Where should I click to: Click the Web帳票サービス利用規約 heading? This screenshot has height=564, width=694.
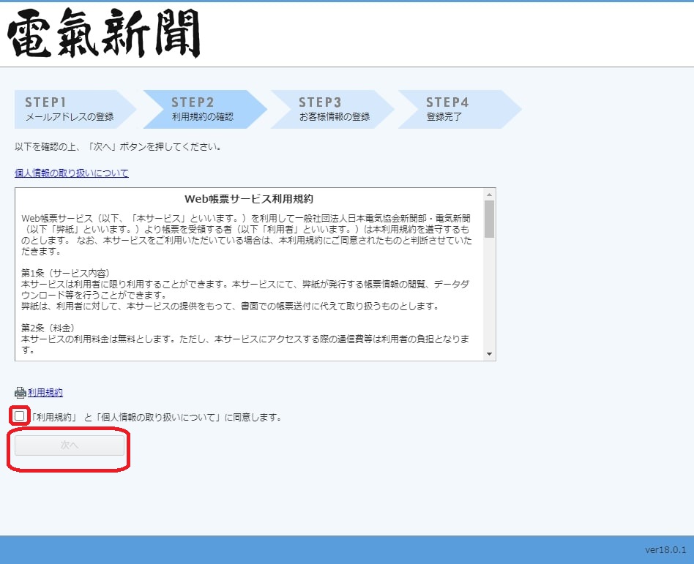tap(249, 199)
